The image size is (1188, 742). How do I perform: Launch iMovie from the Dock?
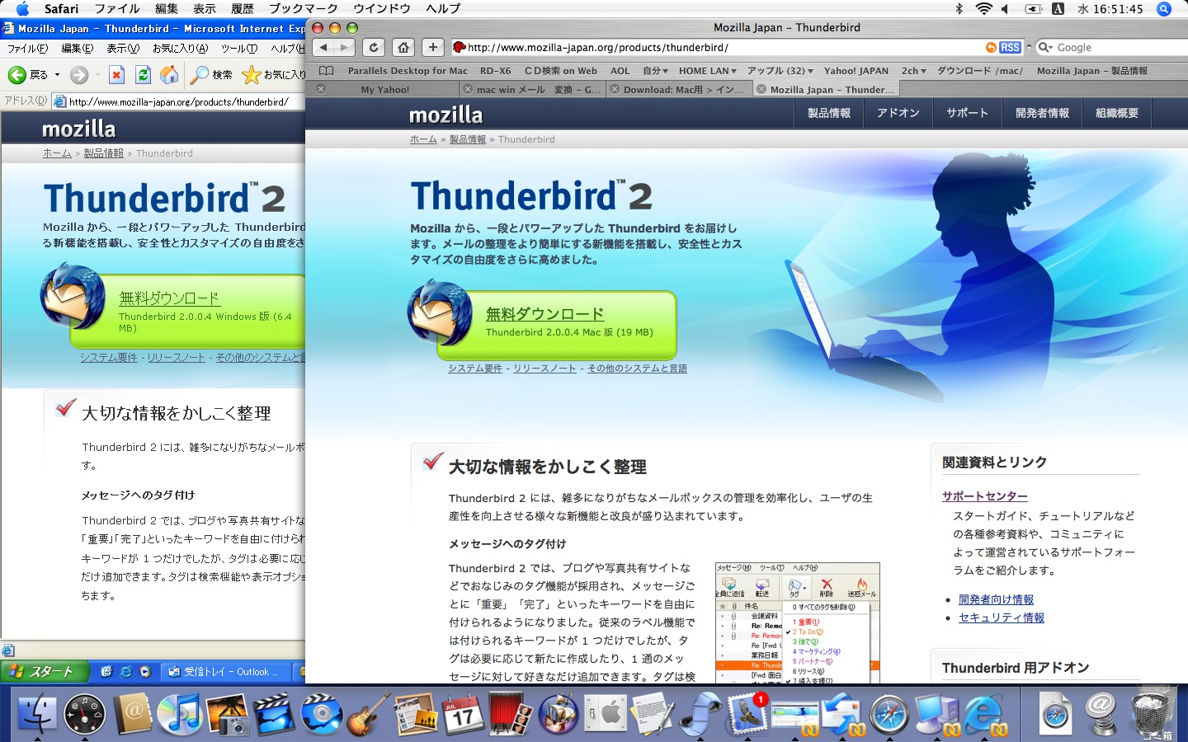click(x=275, y=714)
